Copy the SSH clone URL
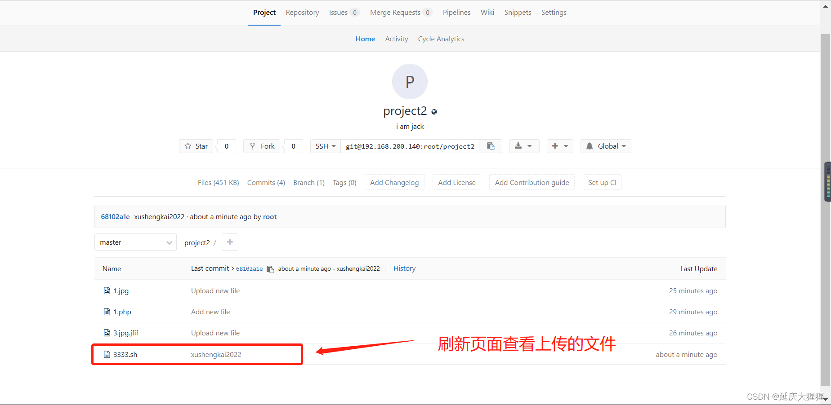 [490, 146]
